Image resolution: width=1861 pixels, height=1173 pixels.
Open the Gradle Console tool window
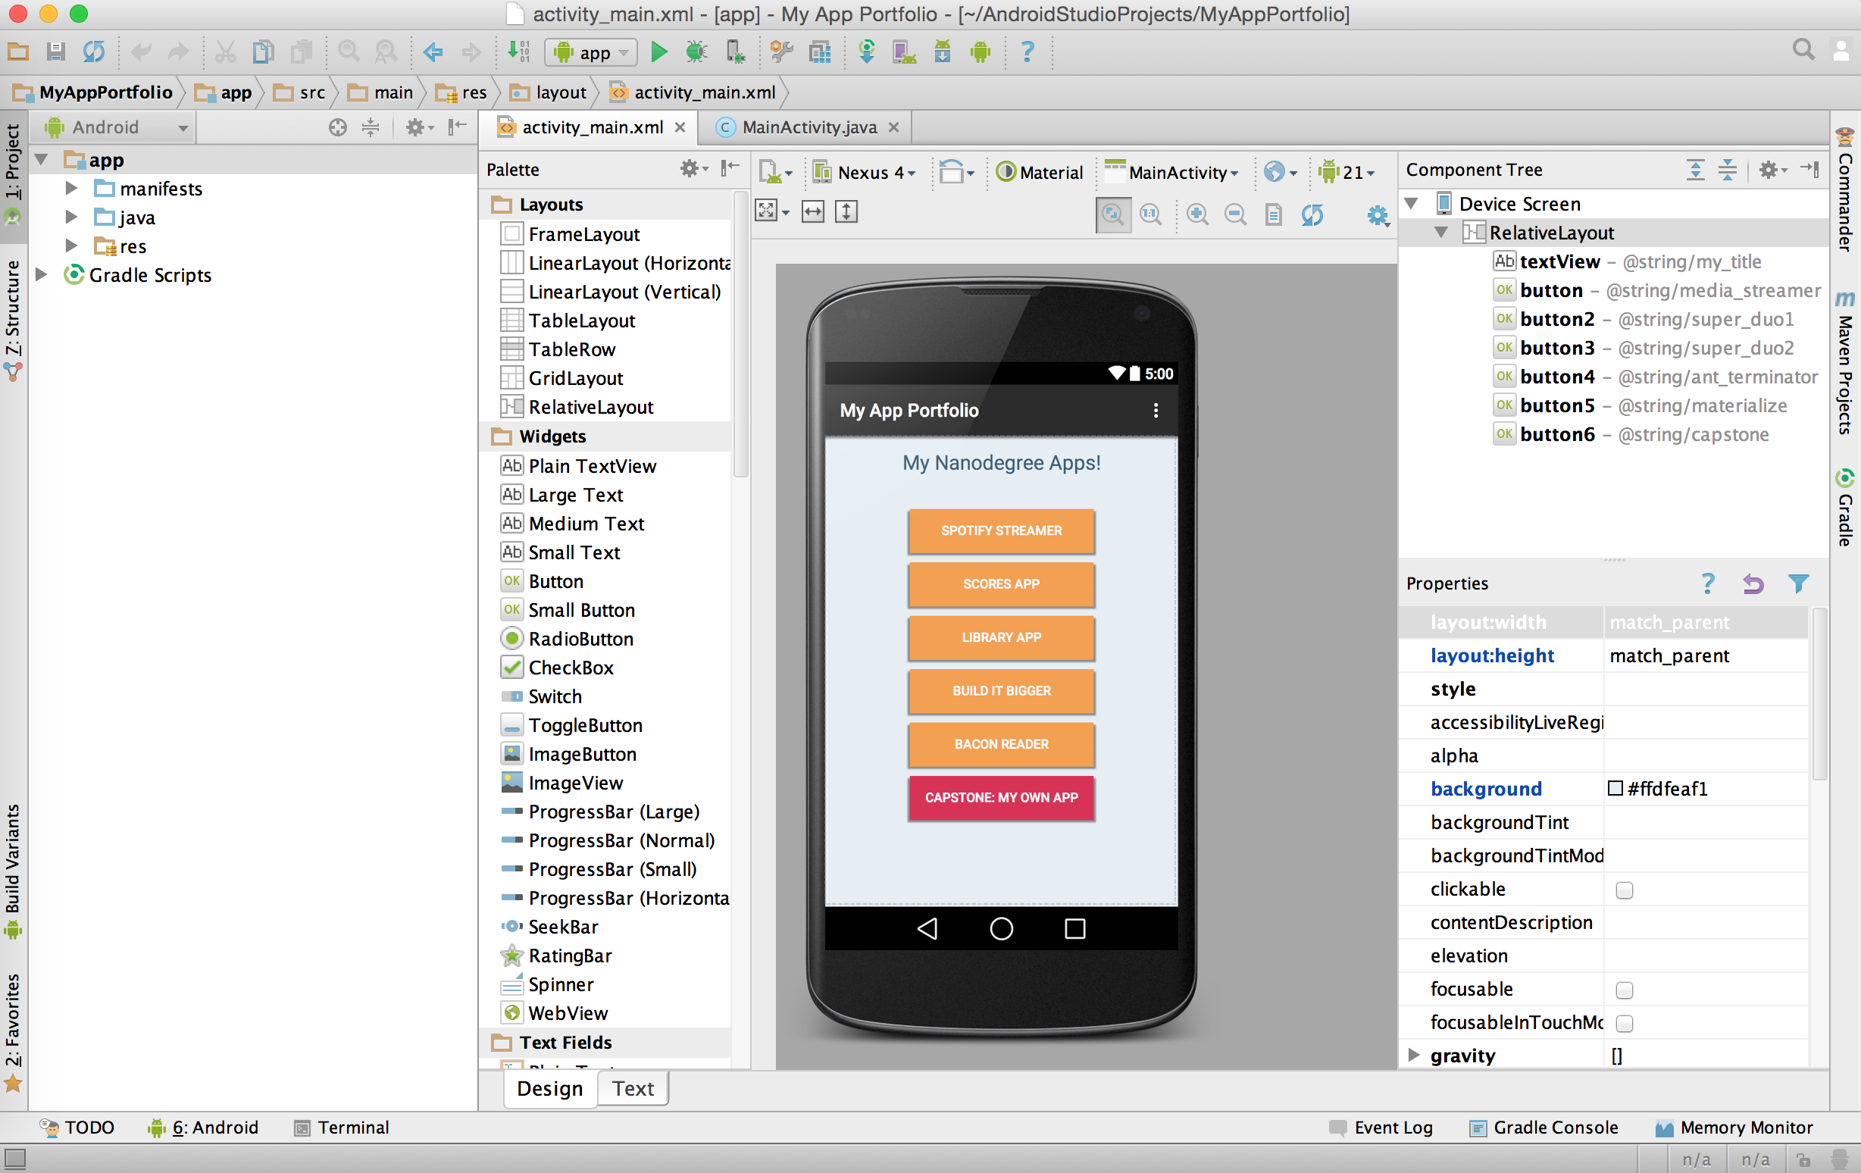point(1544,1128)
